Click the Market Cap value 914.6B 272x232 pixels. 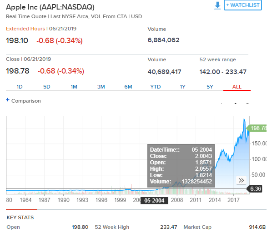click(257, 227)
